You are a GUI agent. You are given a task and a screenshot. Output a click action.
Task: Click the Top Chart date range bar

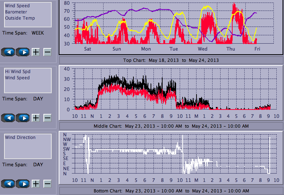171,60
